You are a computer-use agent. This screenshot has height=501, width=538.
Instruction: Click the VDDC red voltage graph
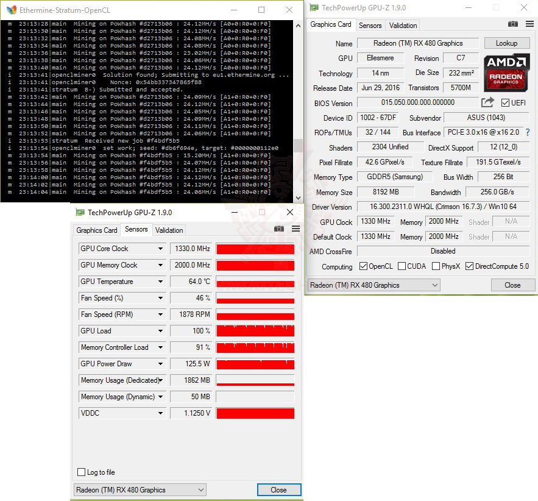pyautogui.click(x=255, y=413)
